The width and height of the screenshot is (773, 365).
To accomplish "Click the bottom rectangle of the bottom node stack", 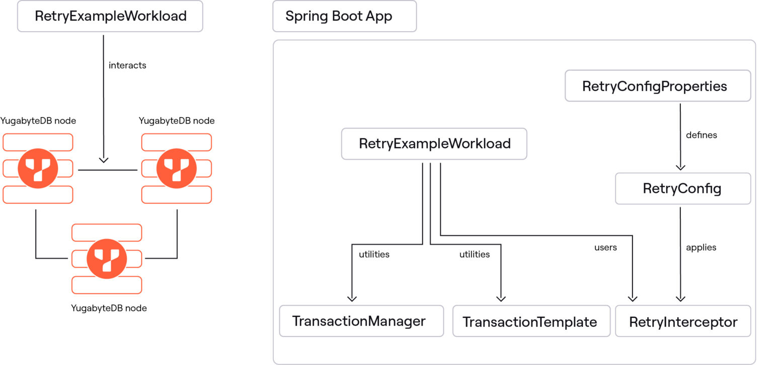I will 107,285.
